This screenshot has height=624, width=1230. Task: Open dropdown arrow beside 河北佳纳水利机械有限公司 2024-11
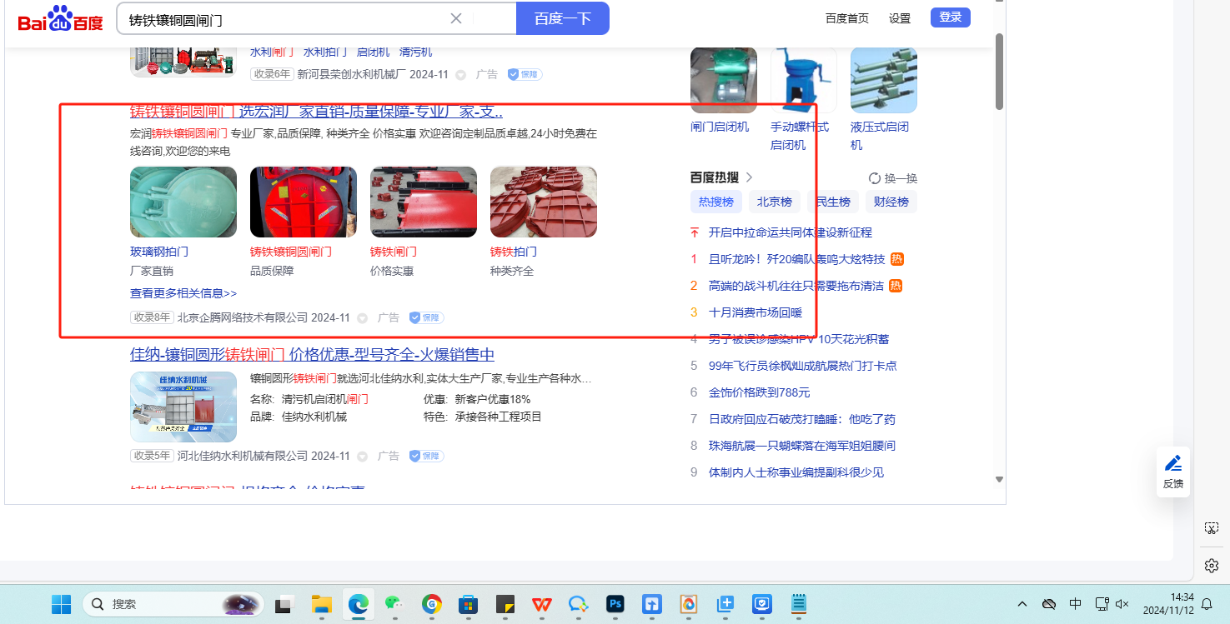[x=363, y=457]
